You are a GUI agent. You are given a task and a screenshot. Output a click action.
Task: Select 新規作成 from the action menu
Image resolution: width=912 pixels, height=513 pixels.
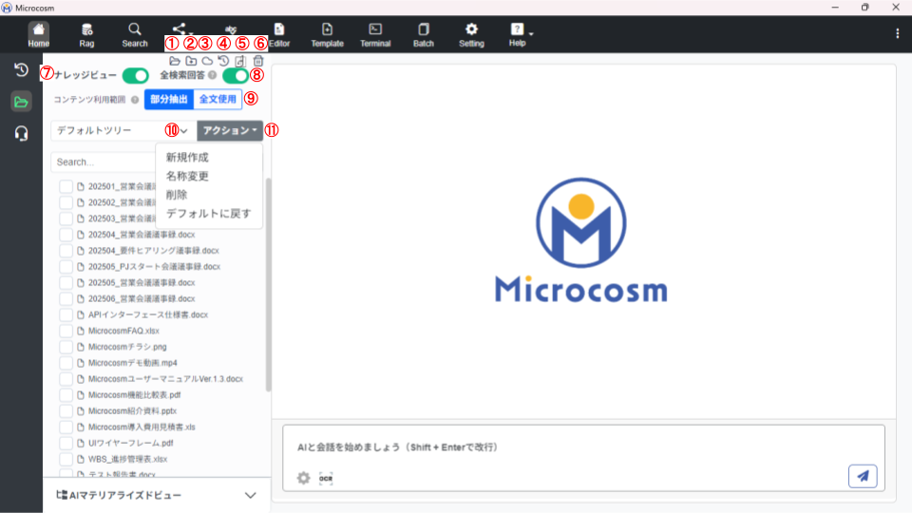[x=187, y=158]
